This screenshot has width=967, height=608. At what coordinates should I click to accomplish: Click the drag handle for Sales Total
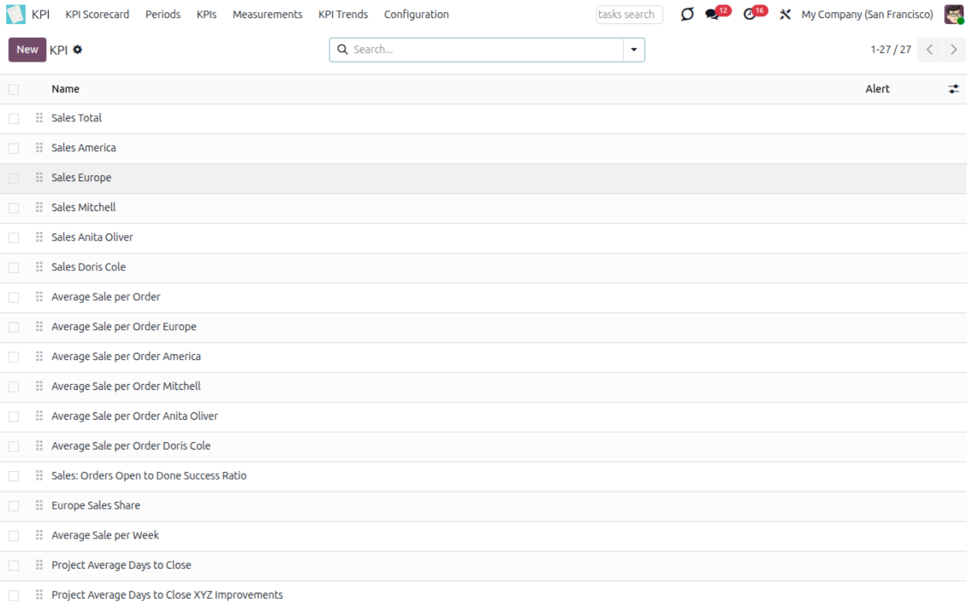pos(39,118)
